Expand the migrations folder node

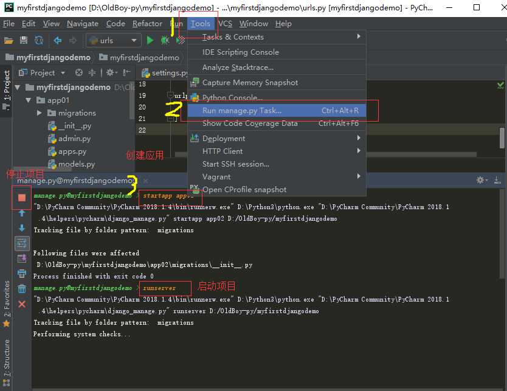[40, 113]
